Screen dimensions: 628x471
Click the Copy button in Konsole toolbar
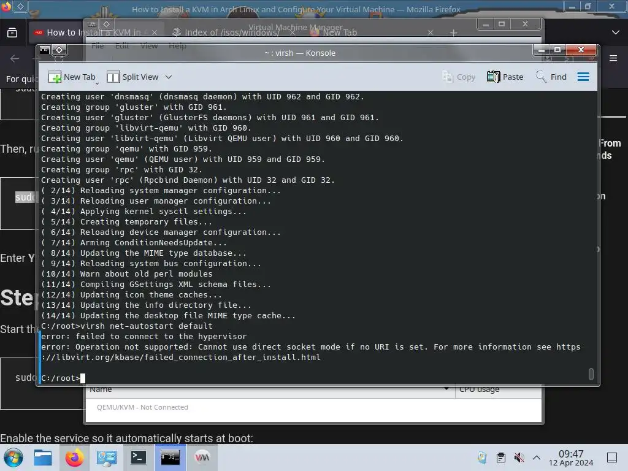[459, 77]
